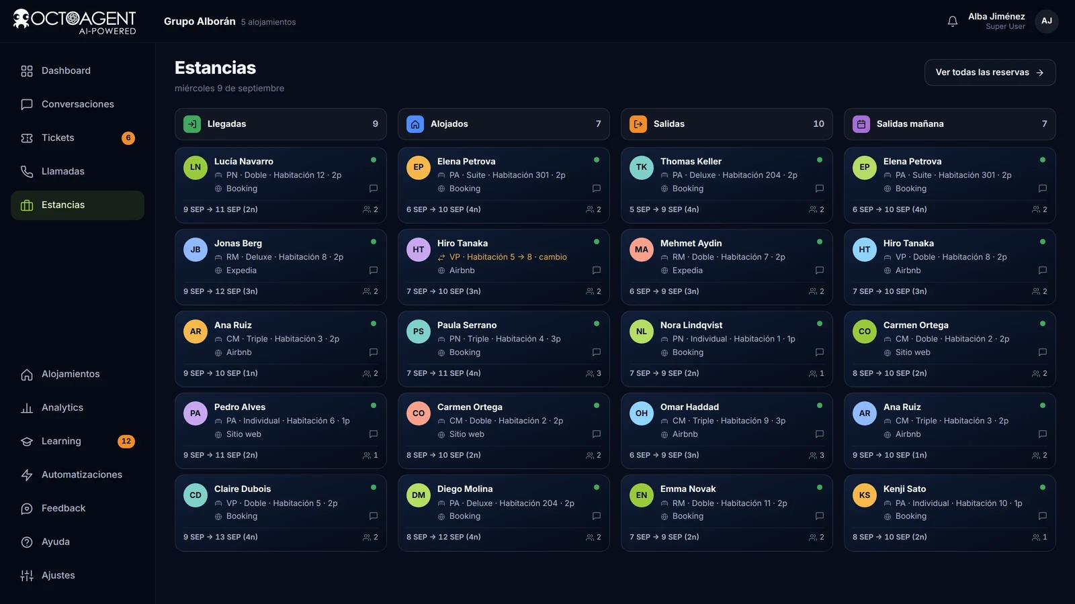Screen dimensions: 1075x604
Task: Click '9 SEP → 13 SEP (4n)' dates
Action: [x=220, y=537]
